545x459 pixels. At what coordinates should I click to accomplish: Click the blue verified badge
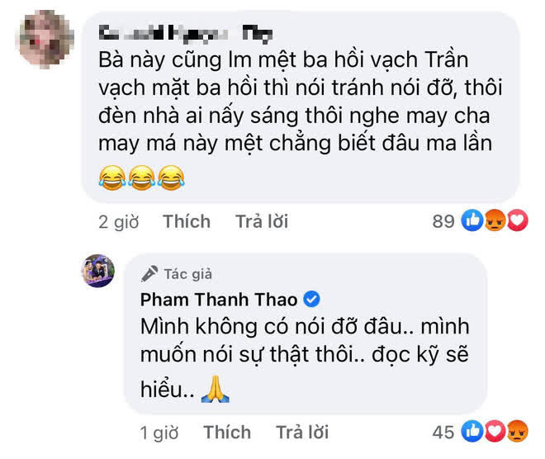(312, 300)
